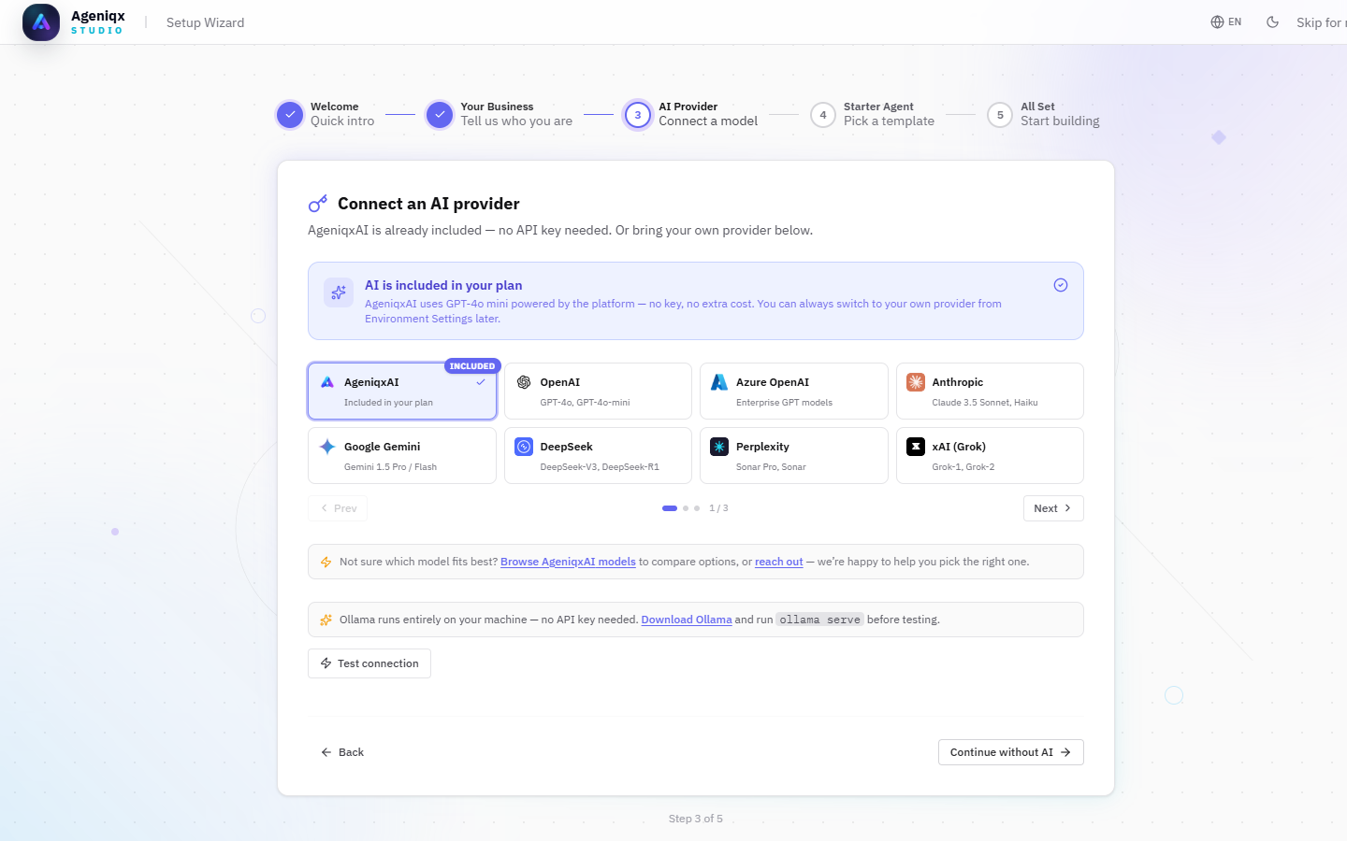Viewport: 1347px width, 841px height.
Task: Toggle dark mode with the moon icon
Action: point(1272,22)
